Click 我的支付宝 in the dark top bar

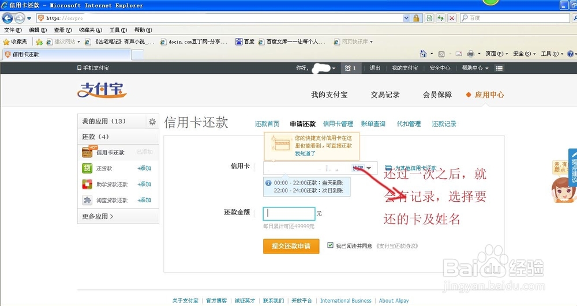(405, 68)
